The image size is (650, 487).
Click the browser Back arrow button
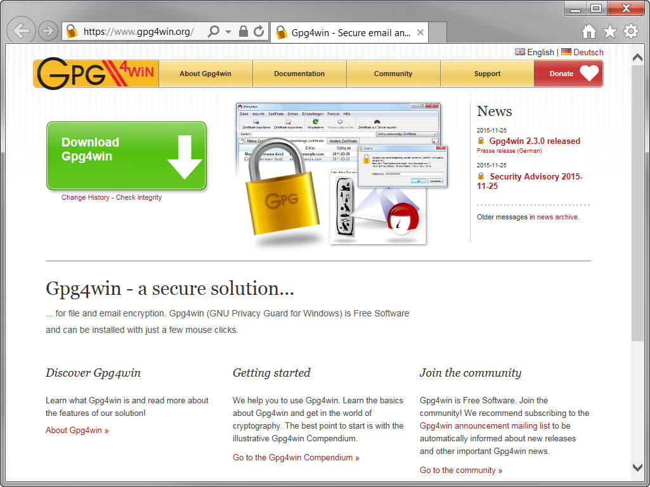(x=21, y=30)
